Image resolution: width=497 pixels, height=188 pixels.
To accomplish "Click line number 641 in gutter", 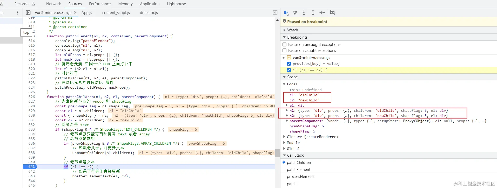I will [31, 167].
